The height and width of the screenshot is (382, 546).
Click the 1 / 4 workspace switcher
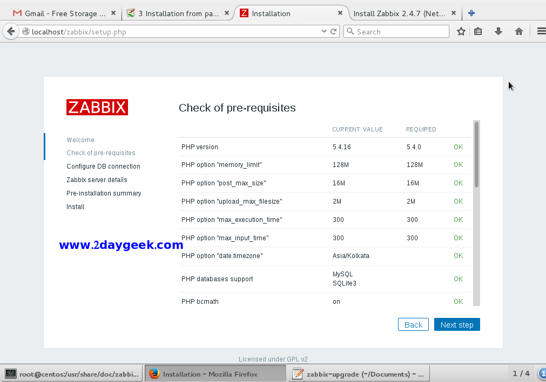[521, 373]
